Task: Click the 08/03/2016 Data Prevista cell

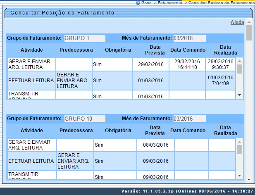Action: pos(156,145)
